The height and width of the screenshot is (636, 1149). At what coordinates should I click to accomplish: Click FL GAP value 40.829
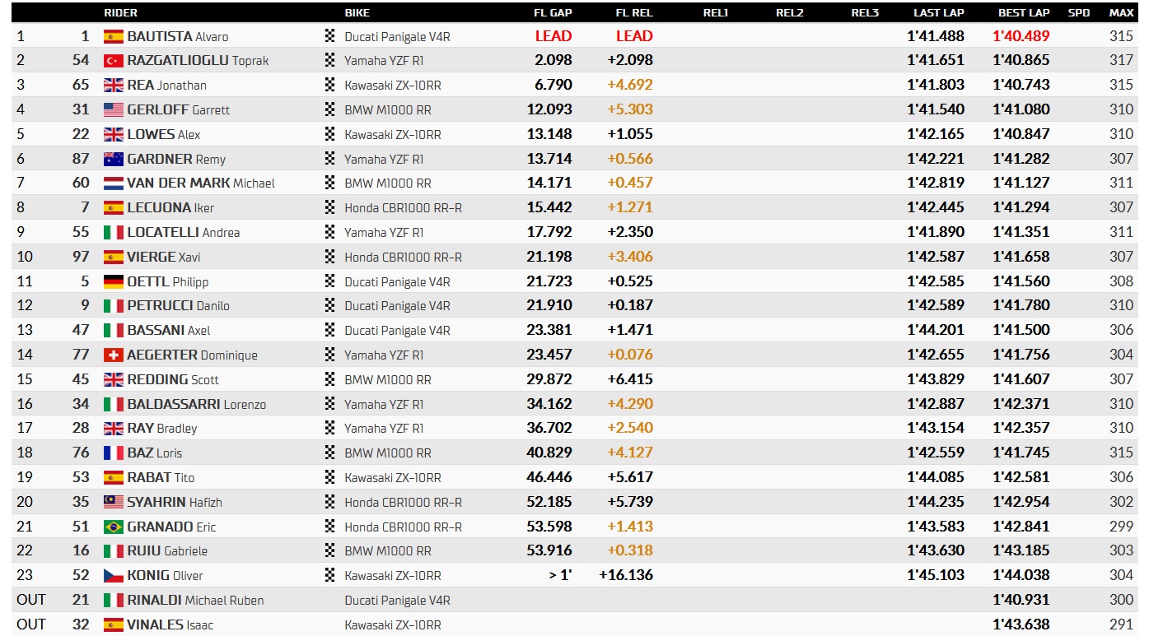[549, 453]
